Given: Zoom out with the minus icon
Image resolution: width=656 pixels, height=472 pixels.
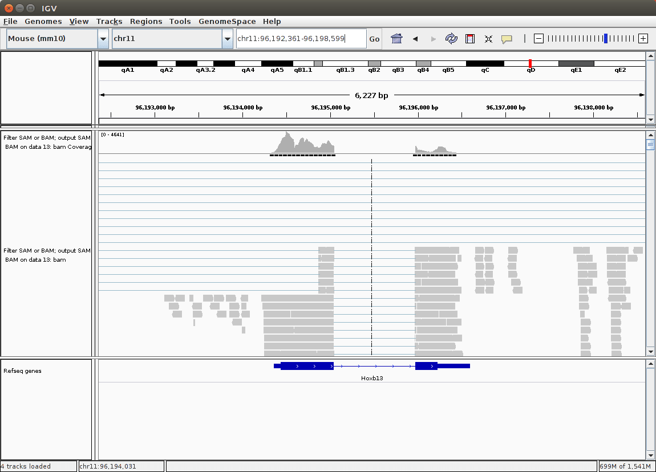Looking at the screenshot, I should point(538,39).
